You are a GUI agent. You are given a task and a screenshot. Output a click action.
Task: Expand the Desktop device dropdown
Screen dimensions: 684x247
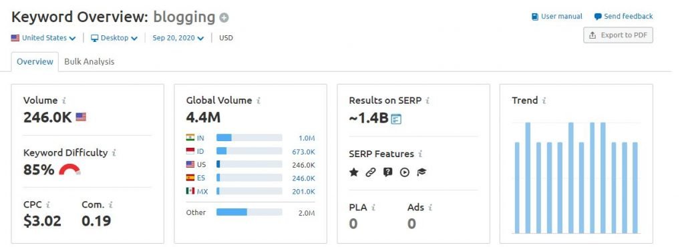[114, 38]
